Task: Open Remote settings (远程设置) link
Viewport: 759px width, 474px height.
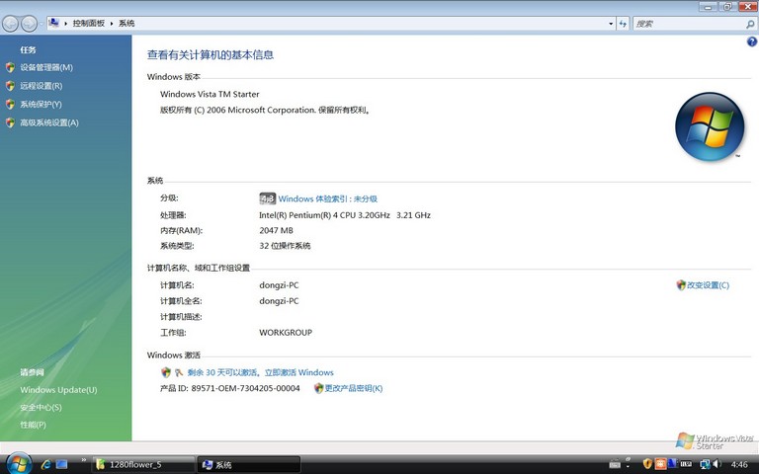Action: tap(42, 86)
